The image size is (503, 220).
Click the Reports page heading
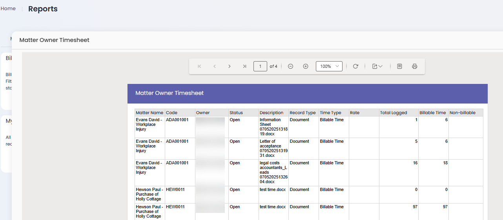43,9
